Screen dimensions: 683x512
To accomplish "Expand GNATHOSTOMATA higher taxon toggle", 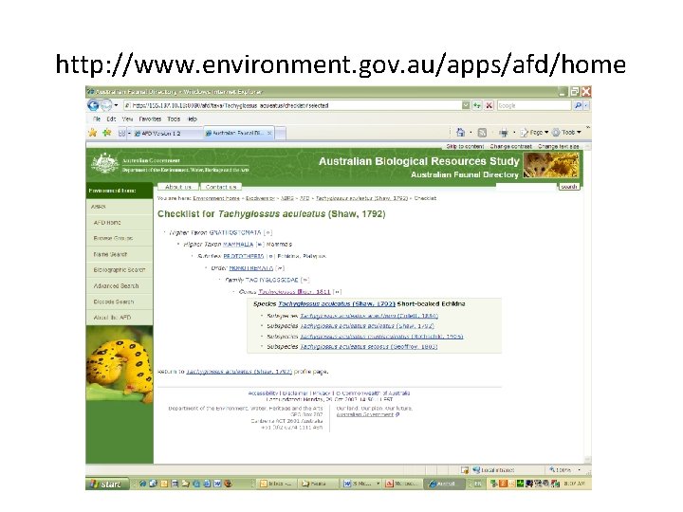I will tap(268, 233).
